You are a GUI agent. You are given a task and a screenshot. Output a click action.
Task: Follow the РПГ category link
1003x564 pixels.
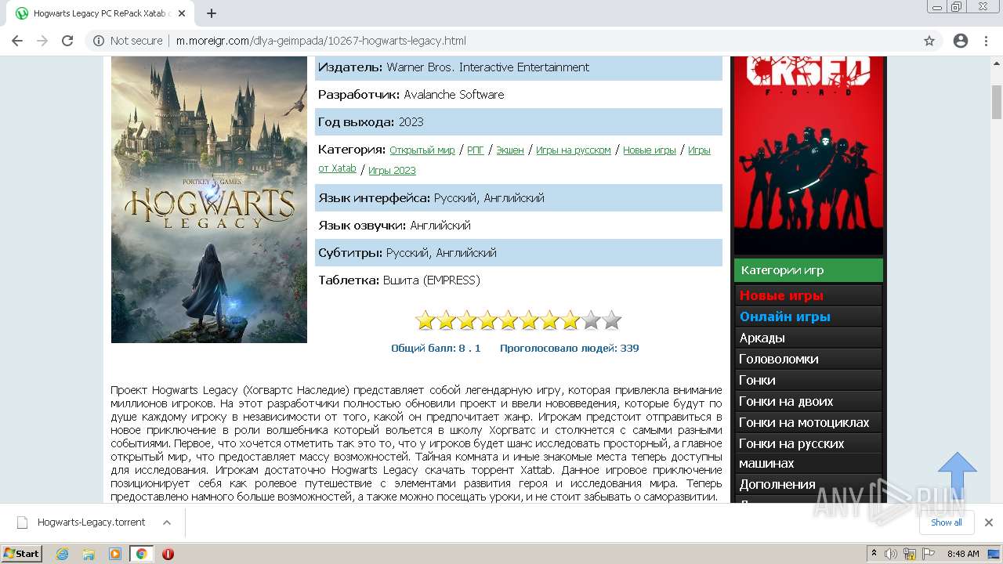click(x=476, y=150)
